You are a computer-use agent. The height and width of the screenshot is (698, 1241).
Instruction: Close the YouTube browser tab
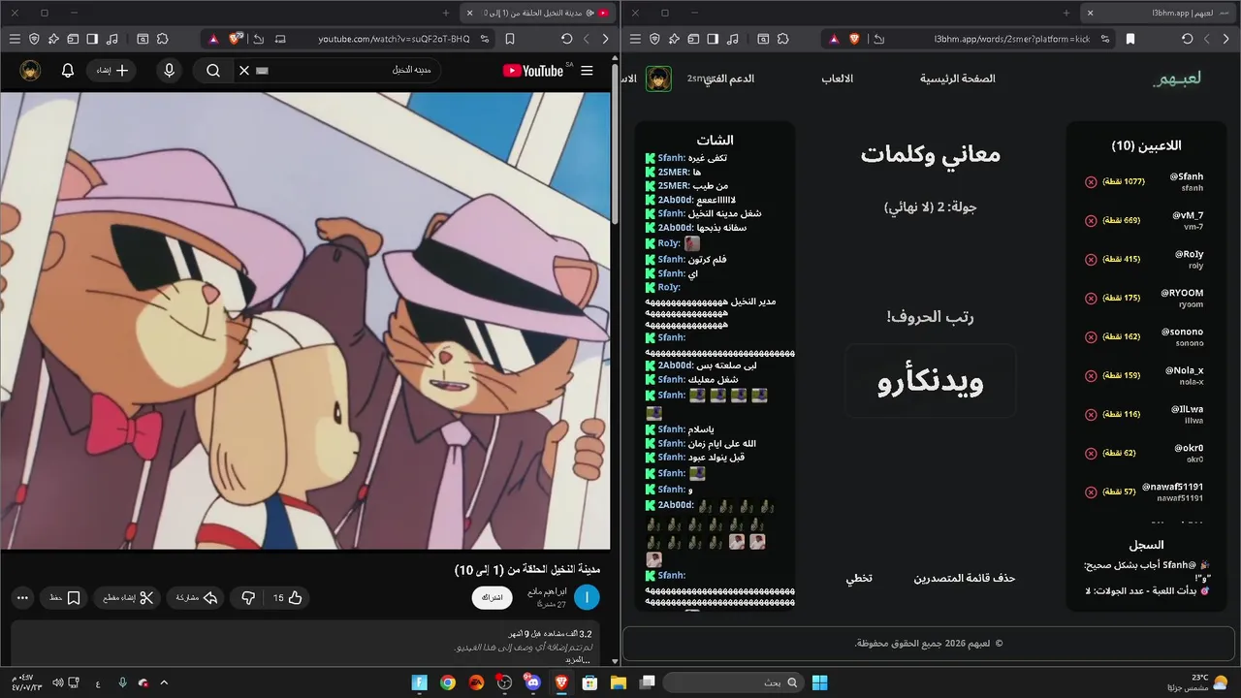(x=469, y=13)
